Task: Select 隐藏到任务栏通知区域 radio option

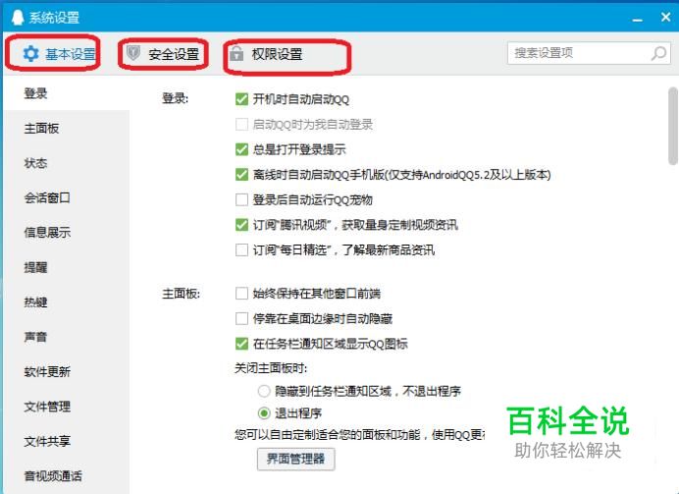Action: 264,391
